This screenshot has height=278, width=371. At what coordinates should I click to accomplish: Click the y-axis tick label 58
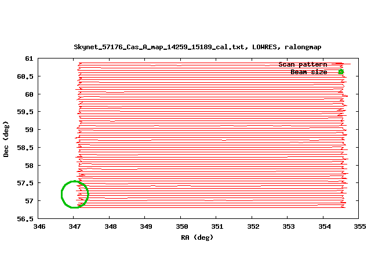click(x=30, y=166)
